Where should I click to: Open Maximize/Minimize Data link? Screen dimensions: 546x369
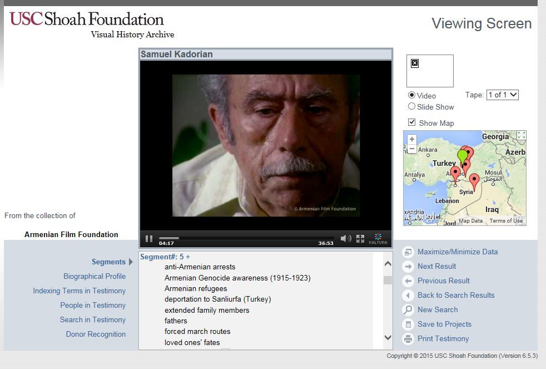click(x=458, y=252)
